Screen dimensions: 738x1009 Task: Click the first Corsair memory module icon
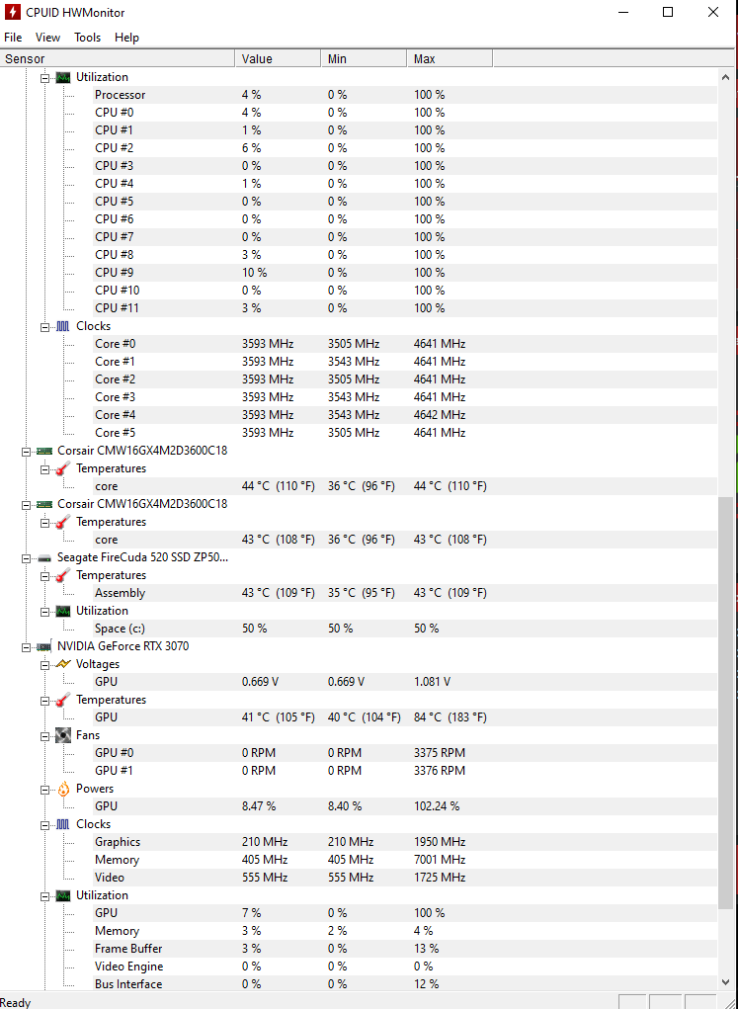tap(44, 451)
